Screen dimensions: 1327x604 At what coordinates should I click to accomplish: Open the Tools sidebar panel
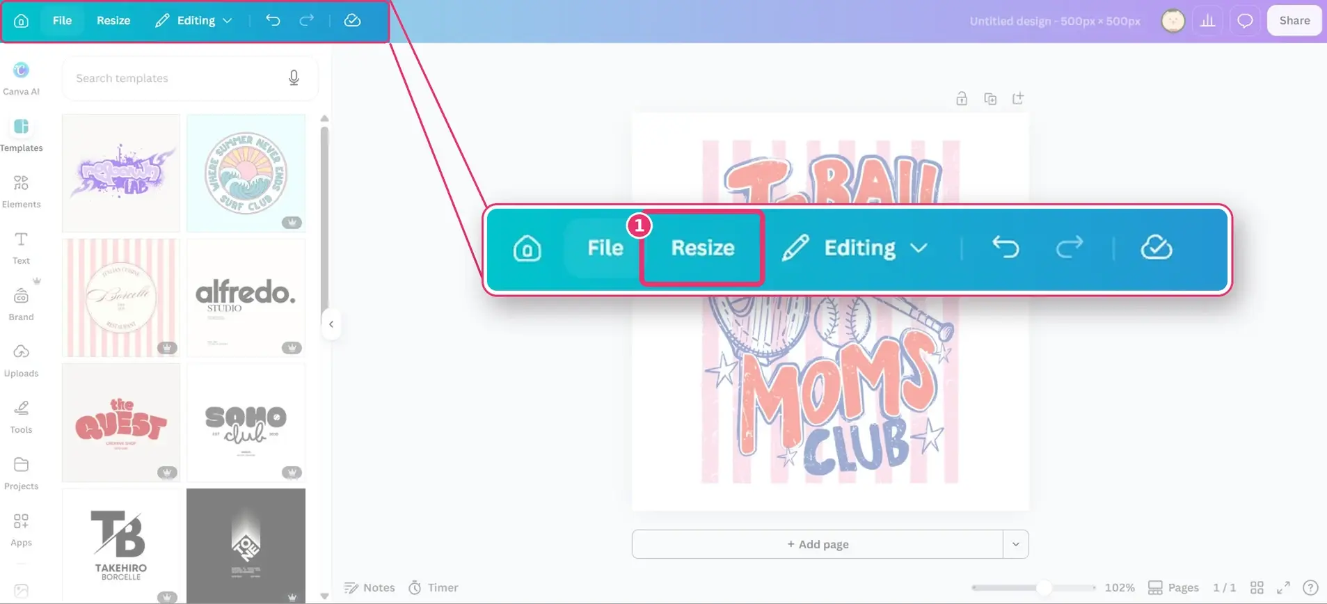21,417
